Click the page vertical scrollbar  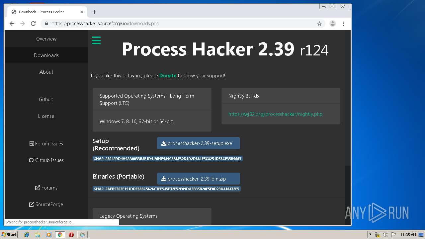pyautogui.click(x=348, y=128)
